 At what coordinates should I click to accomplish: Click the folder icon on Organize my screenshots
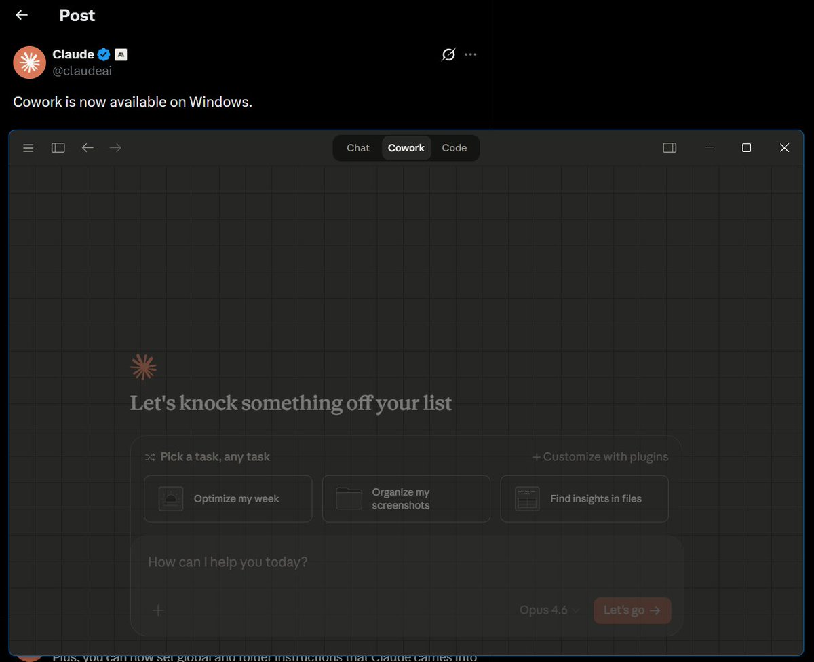[x=349, y=498]
